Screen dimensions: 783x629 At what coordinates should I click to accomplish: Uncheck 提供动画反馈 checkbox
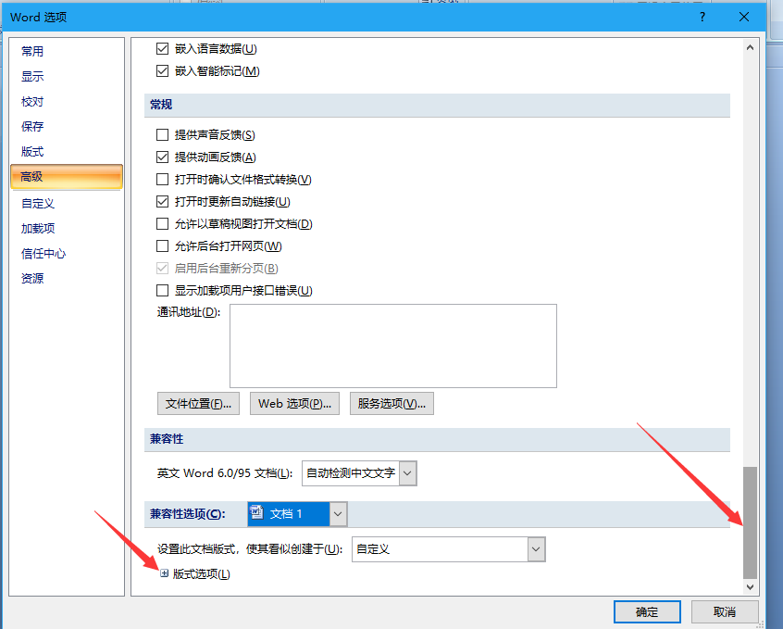[x=163, y=157]
